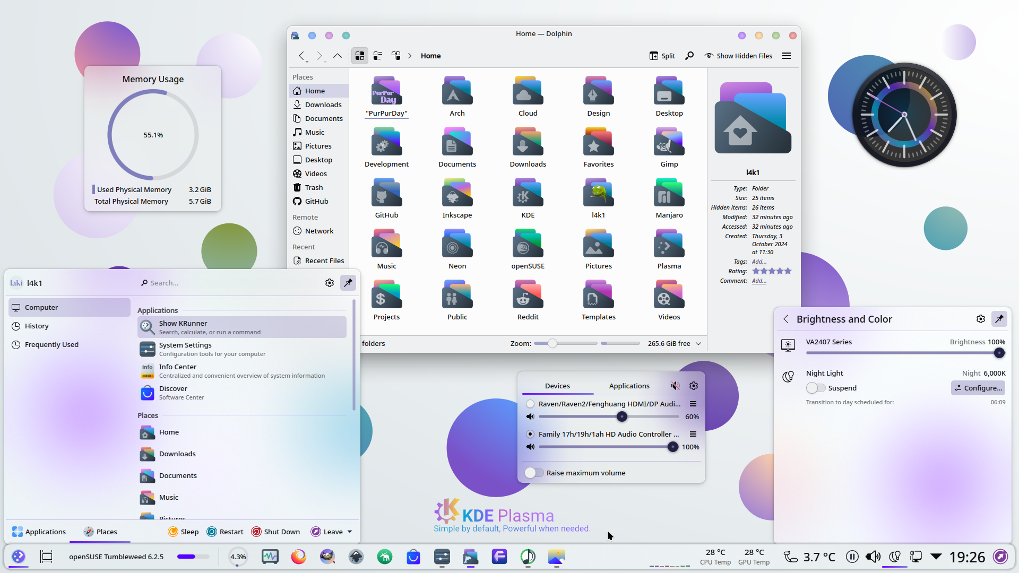Open Raven HDMI device options menu
Viewport: 1019px width, 573px height.
pyautogui.click(x=693, y=404)
